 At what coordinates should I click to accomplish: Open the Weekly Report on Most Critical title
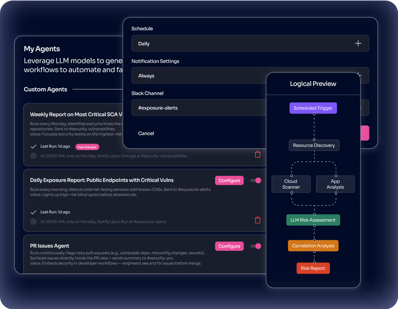(x=76, y=114)
